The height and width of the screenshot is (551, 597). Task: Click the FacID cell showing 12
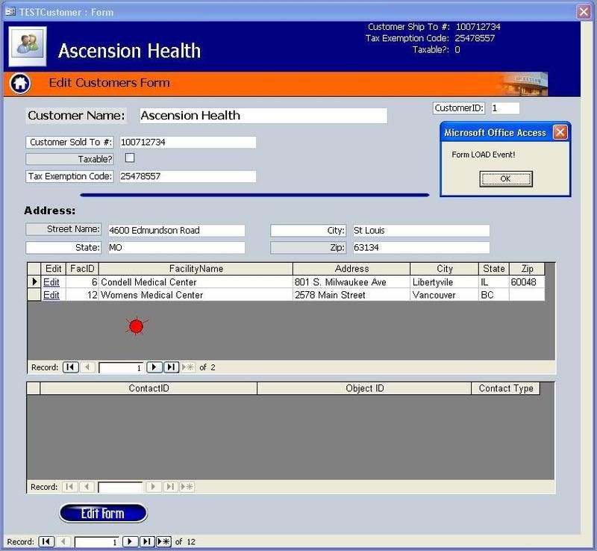click(x=82, y=295)
